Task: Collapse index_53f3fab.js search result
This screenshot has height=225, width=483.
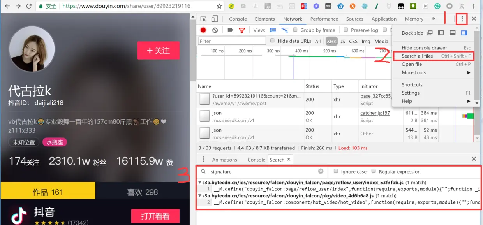Action: [200, 182]
